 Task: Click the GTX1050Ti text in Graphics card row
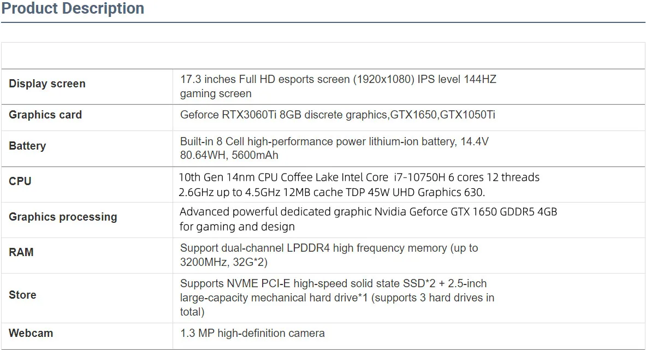(468, 115)
